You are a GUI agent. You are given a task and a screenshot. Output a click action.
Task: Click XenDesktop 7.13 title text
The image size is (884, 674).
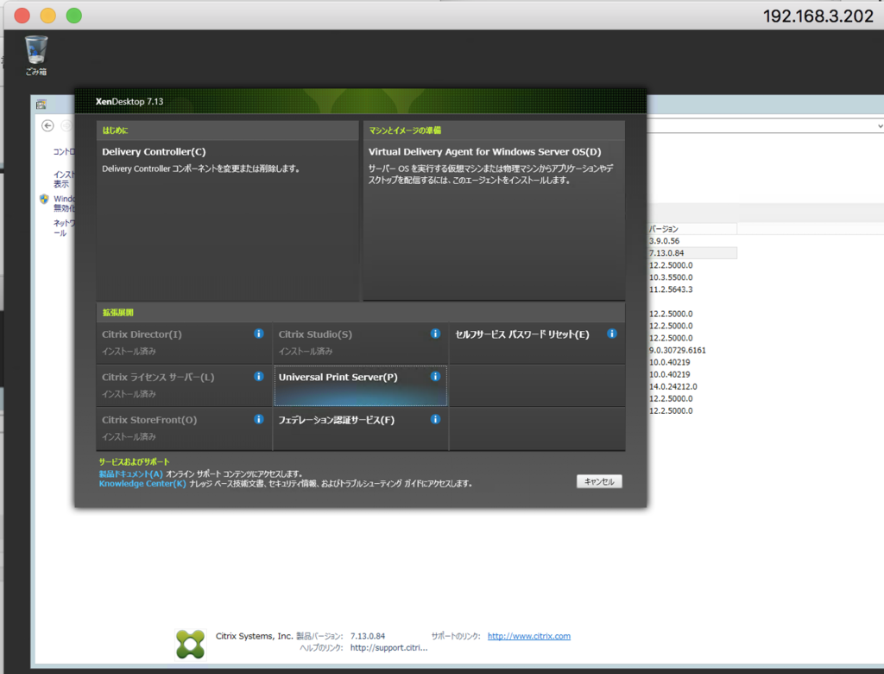click(129, 102)
